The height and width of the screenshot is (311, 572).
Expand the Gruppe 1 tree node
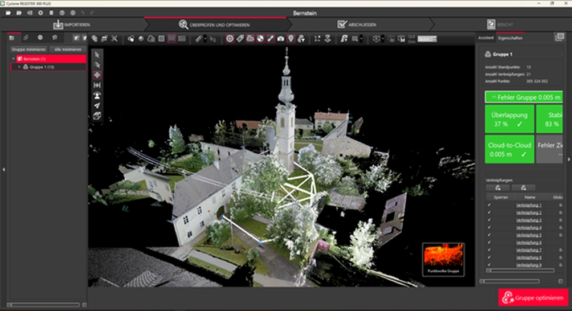tap(19, 67)
